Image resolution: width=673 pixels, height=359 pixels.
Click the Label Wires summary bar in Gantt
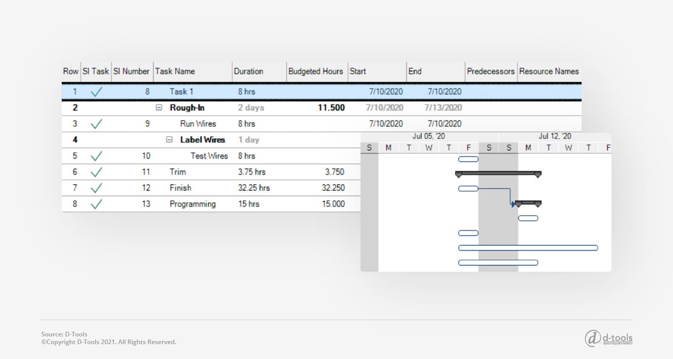(528, 203)
